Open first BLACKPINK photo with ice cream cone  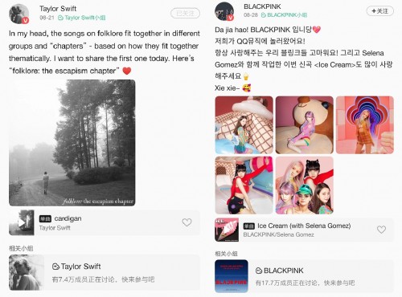point(244,125)
